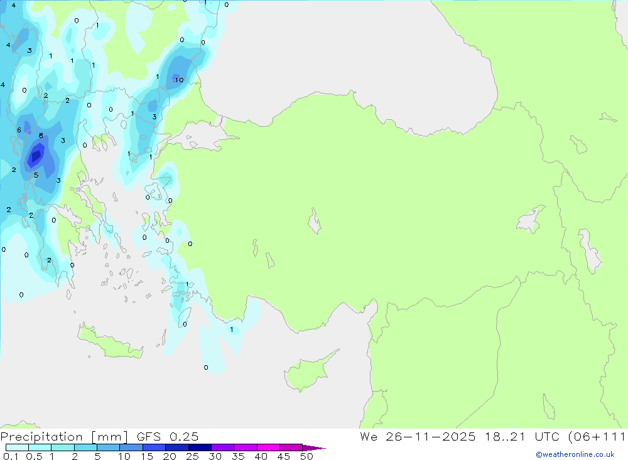The width and height of the screenshot is (628, 460).
Task: Click the island of Crete on the map
Action: 111,341
